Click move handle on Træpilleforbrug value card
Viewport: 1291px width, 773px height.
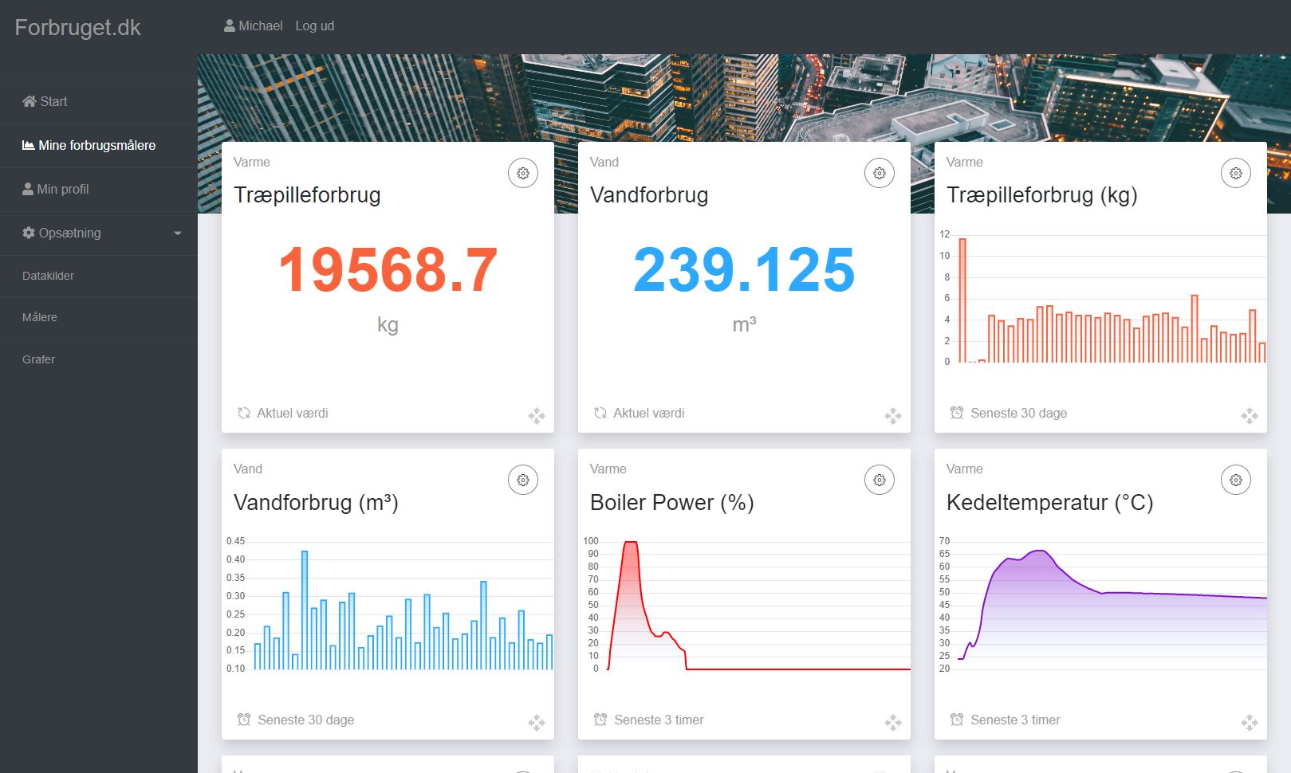coord(537,415)
